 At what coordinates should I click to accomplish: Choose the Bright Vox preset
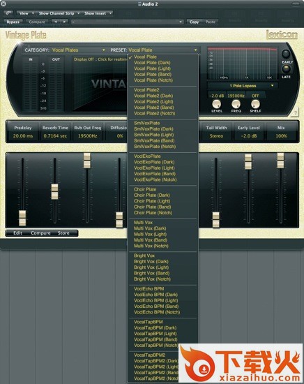pos(144,256)
